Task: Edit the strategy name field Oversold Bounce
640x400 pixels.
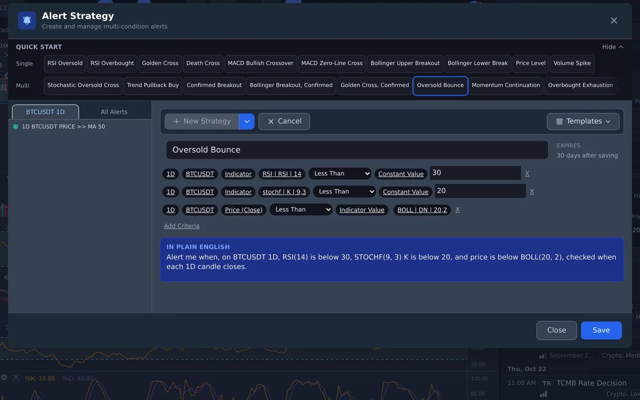Action: pos(357,150)
